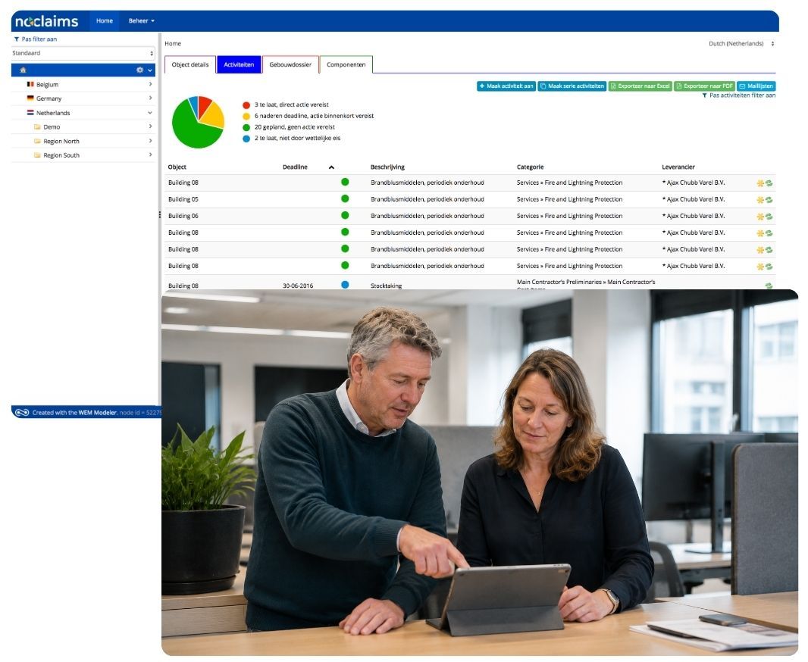Screen dimensions: 808x662
Task: Expand the Belgium node using its chevron
Action: coord(150,84)
